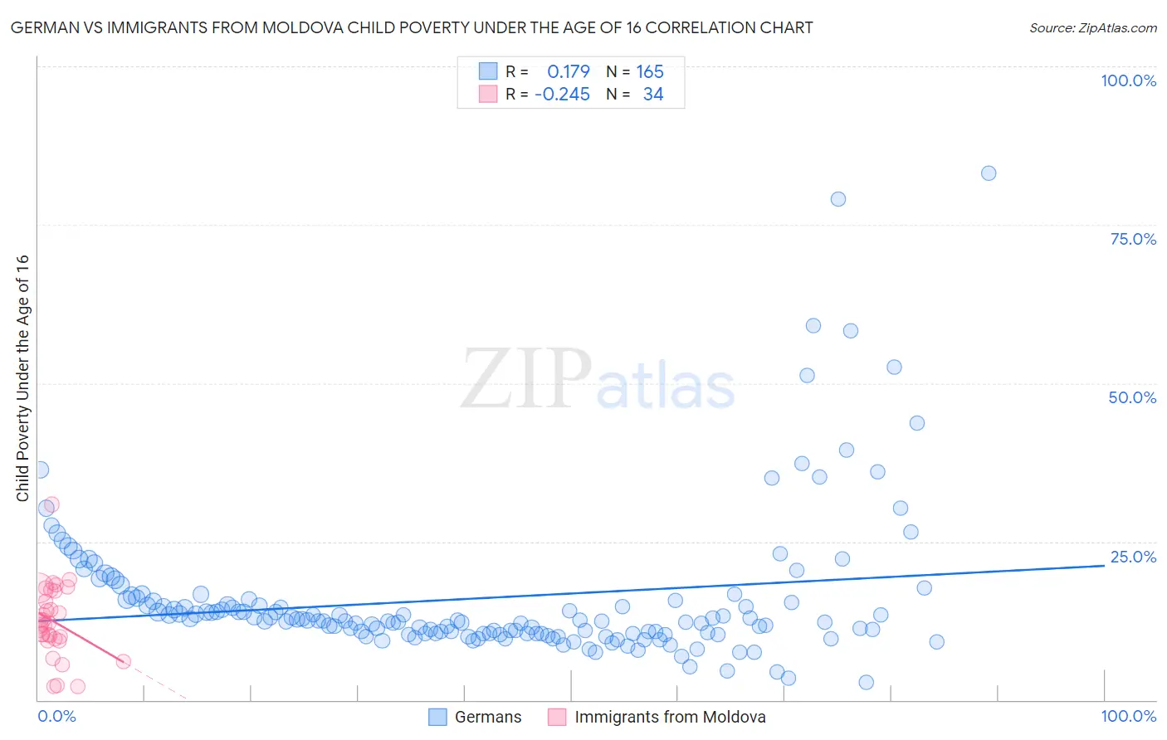Viewport: 1167px width, 740px height.
Task: Click the -0.245 correlation value
Action: coord(562,94)
